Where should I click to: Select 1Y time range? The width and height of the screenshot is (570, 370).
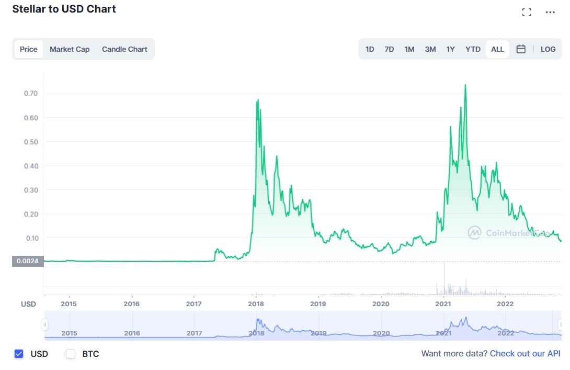coord(450,49)
